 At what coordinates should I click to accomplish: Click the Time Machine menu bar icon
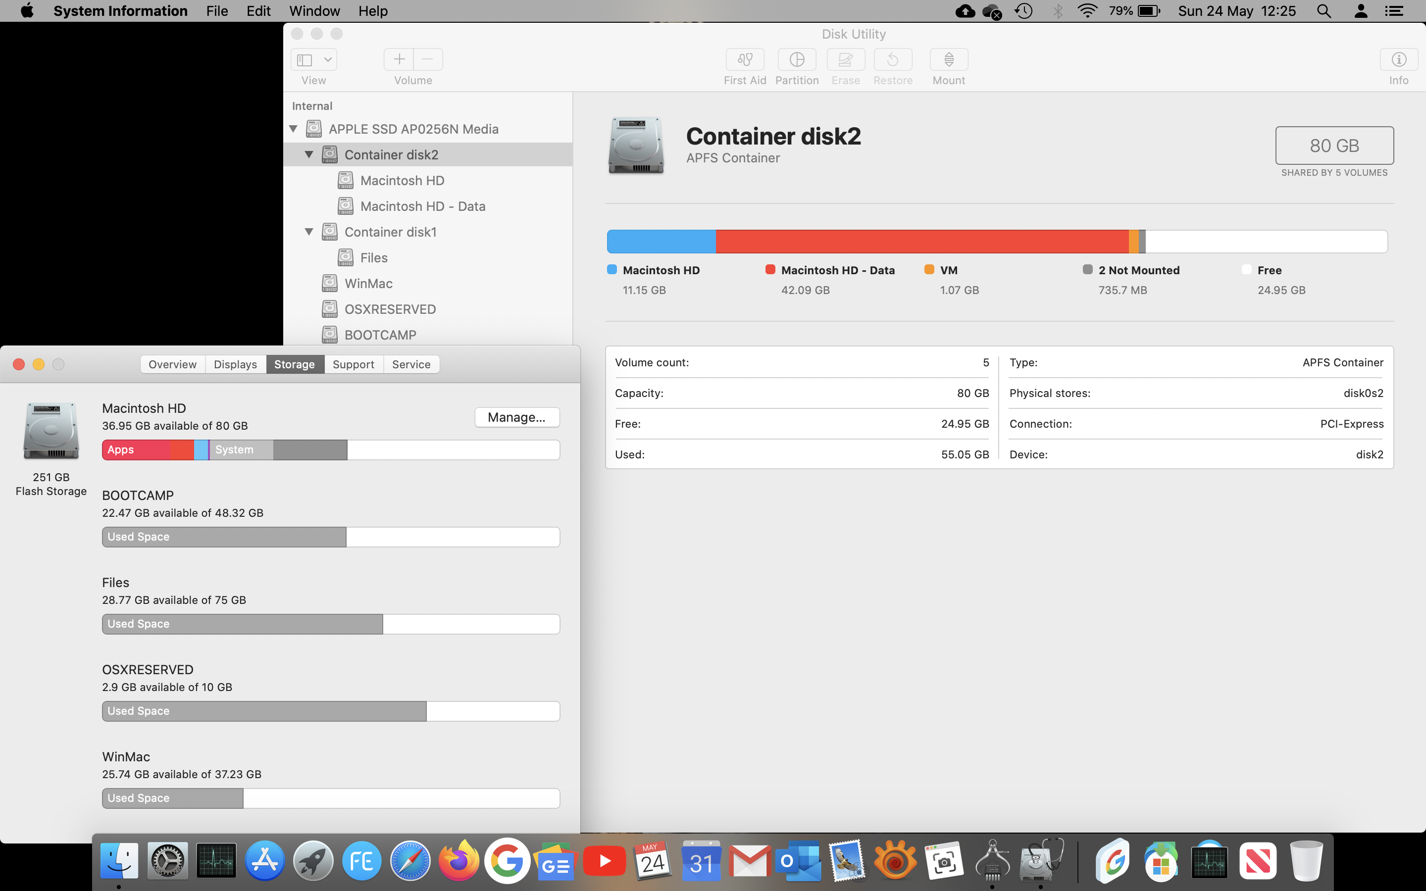[x=1024, y=11]
